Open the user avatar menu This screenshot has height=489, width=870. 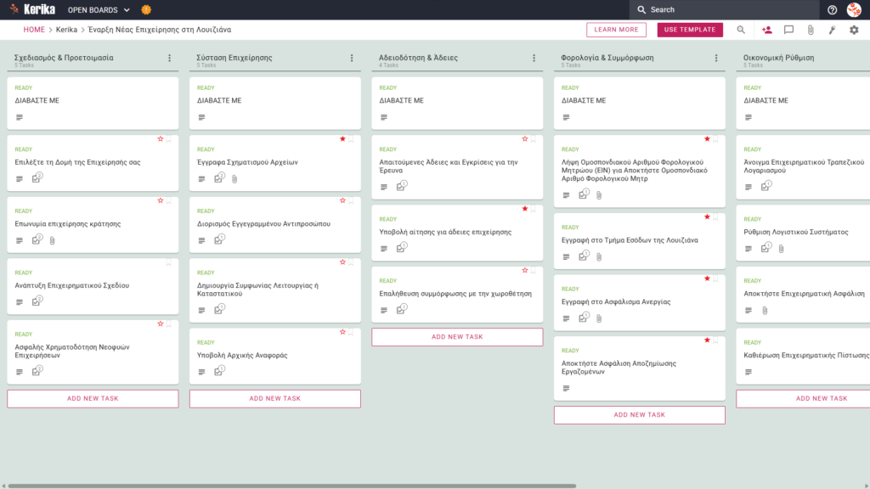click(854, 9)
